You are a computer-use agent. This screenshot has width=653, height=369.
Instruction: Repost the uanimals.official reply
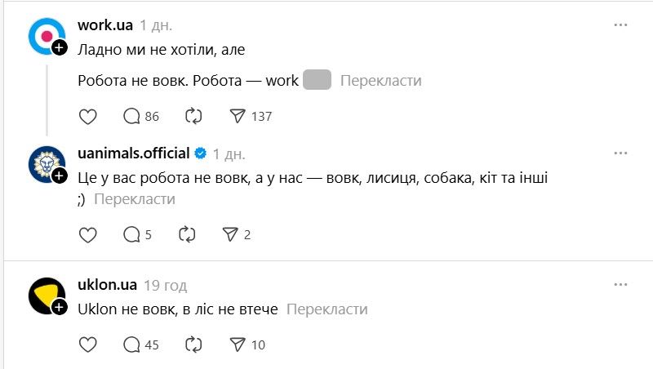click(187, 235)
